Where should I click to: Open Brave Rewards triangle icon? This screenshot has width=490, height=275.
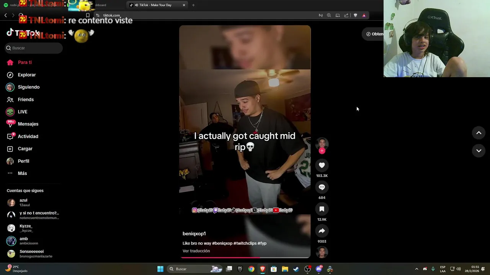click(364, 15)
